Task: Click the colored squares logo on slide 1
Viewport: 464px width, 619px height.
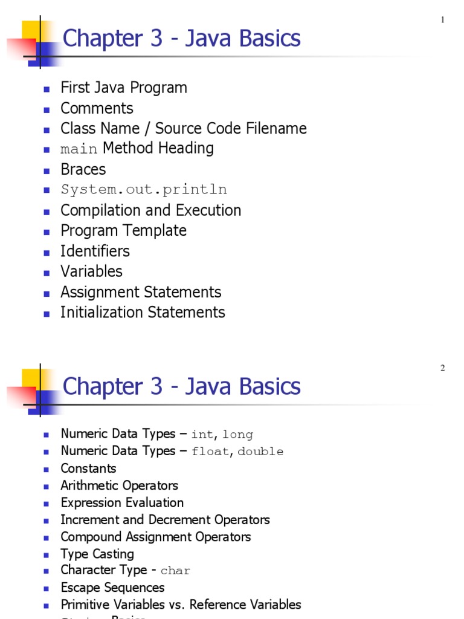Action: [x=36, y=42]
